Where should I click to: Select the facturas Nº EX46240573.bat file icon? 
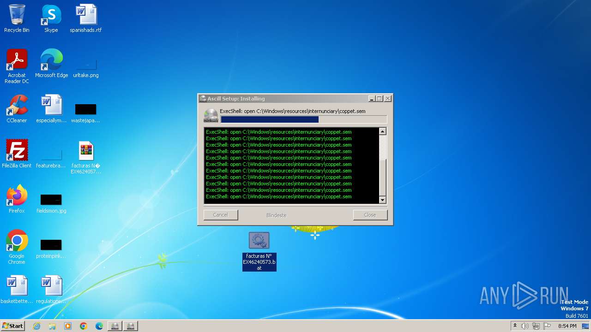click(259, 251)
